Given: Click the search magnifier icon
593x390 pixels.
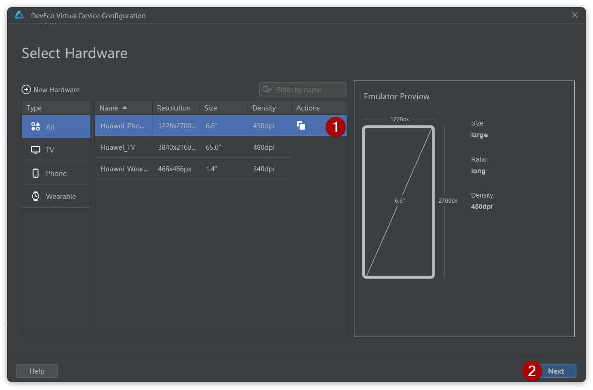Looking at the screenshot, I should pyautogui.click(x=267, y=89).
